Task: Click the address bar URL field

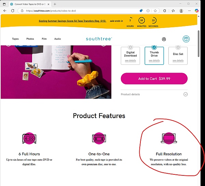Action: [79, 11]
